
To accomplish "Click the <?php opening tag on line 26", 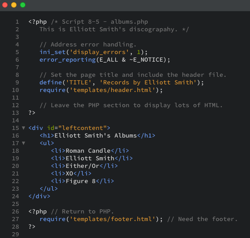I will coord(37,212).
